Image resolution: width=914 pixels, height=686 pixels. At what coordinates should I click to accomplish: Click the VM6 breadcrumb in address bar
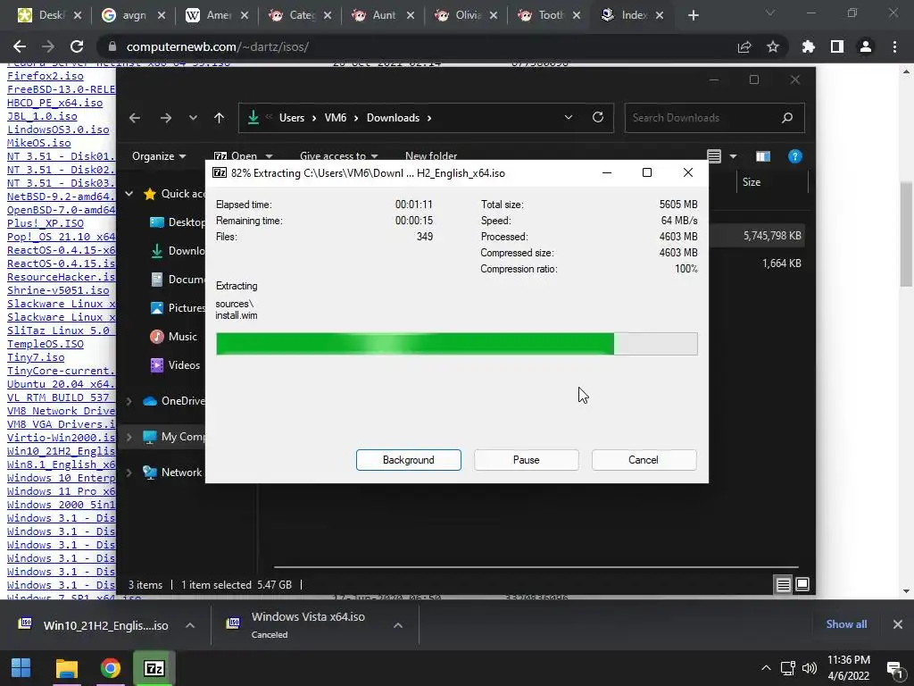pyautogui.click(x=336, y=118)
